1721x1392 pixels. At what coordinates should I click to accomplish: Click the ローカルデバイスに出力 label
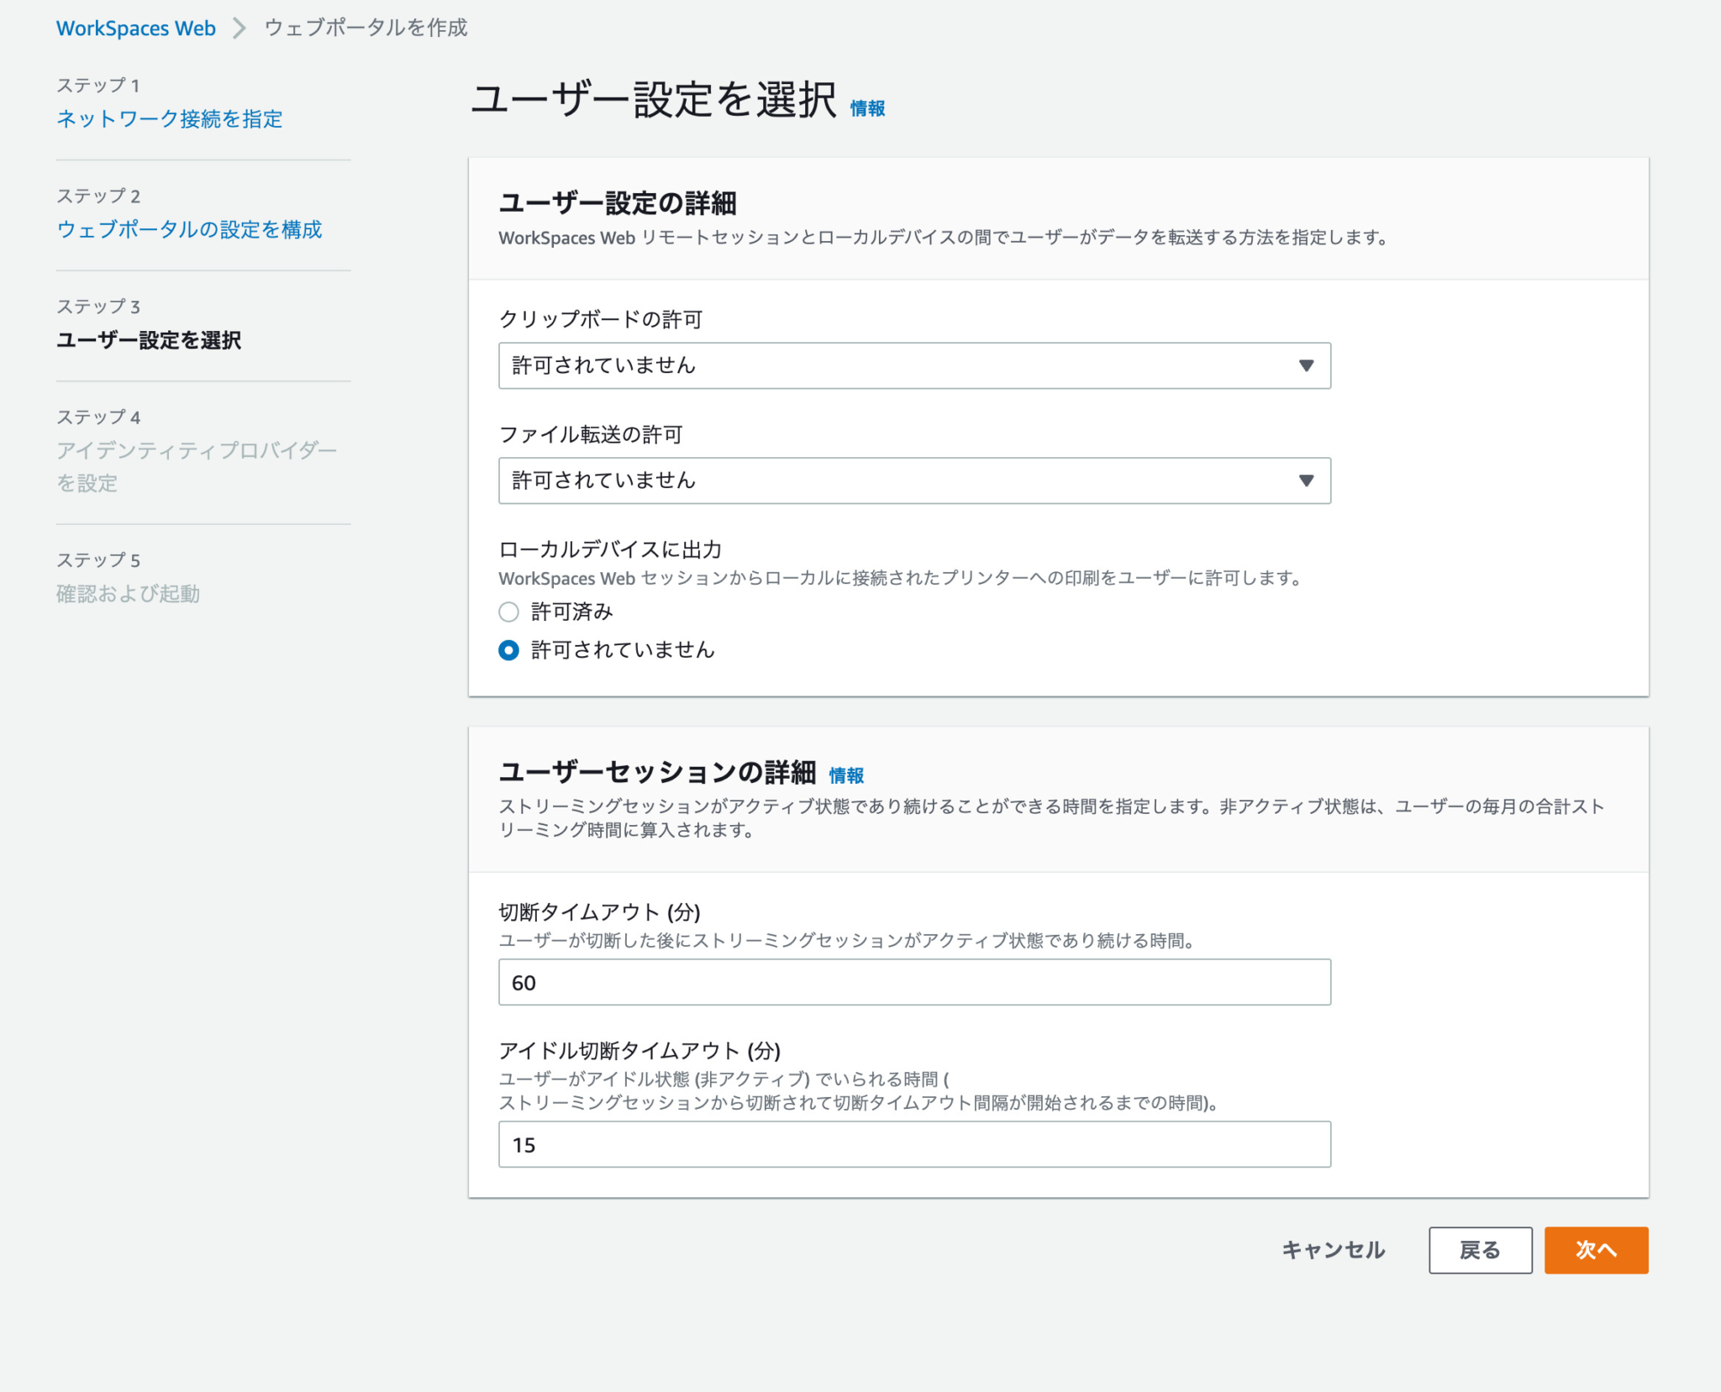point(610,549)
